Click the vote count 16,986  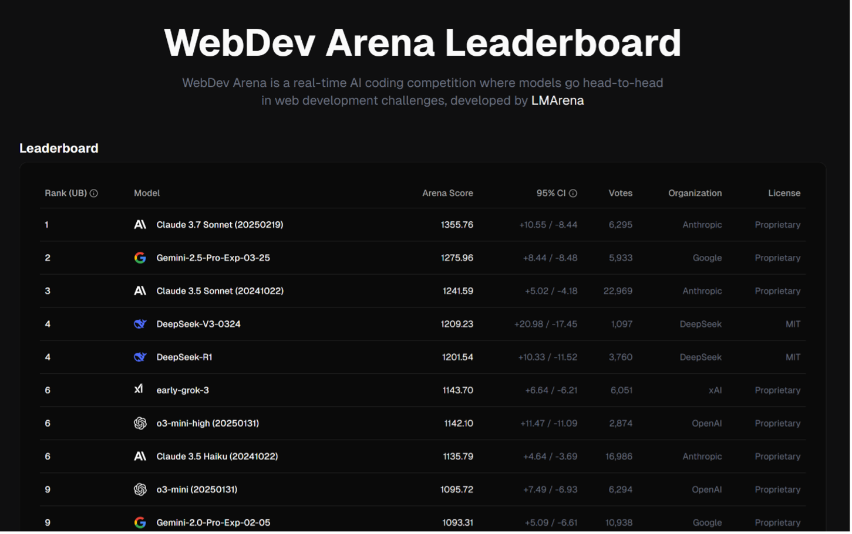[x=620, y=457]
